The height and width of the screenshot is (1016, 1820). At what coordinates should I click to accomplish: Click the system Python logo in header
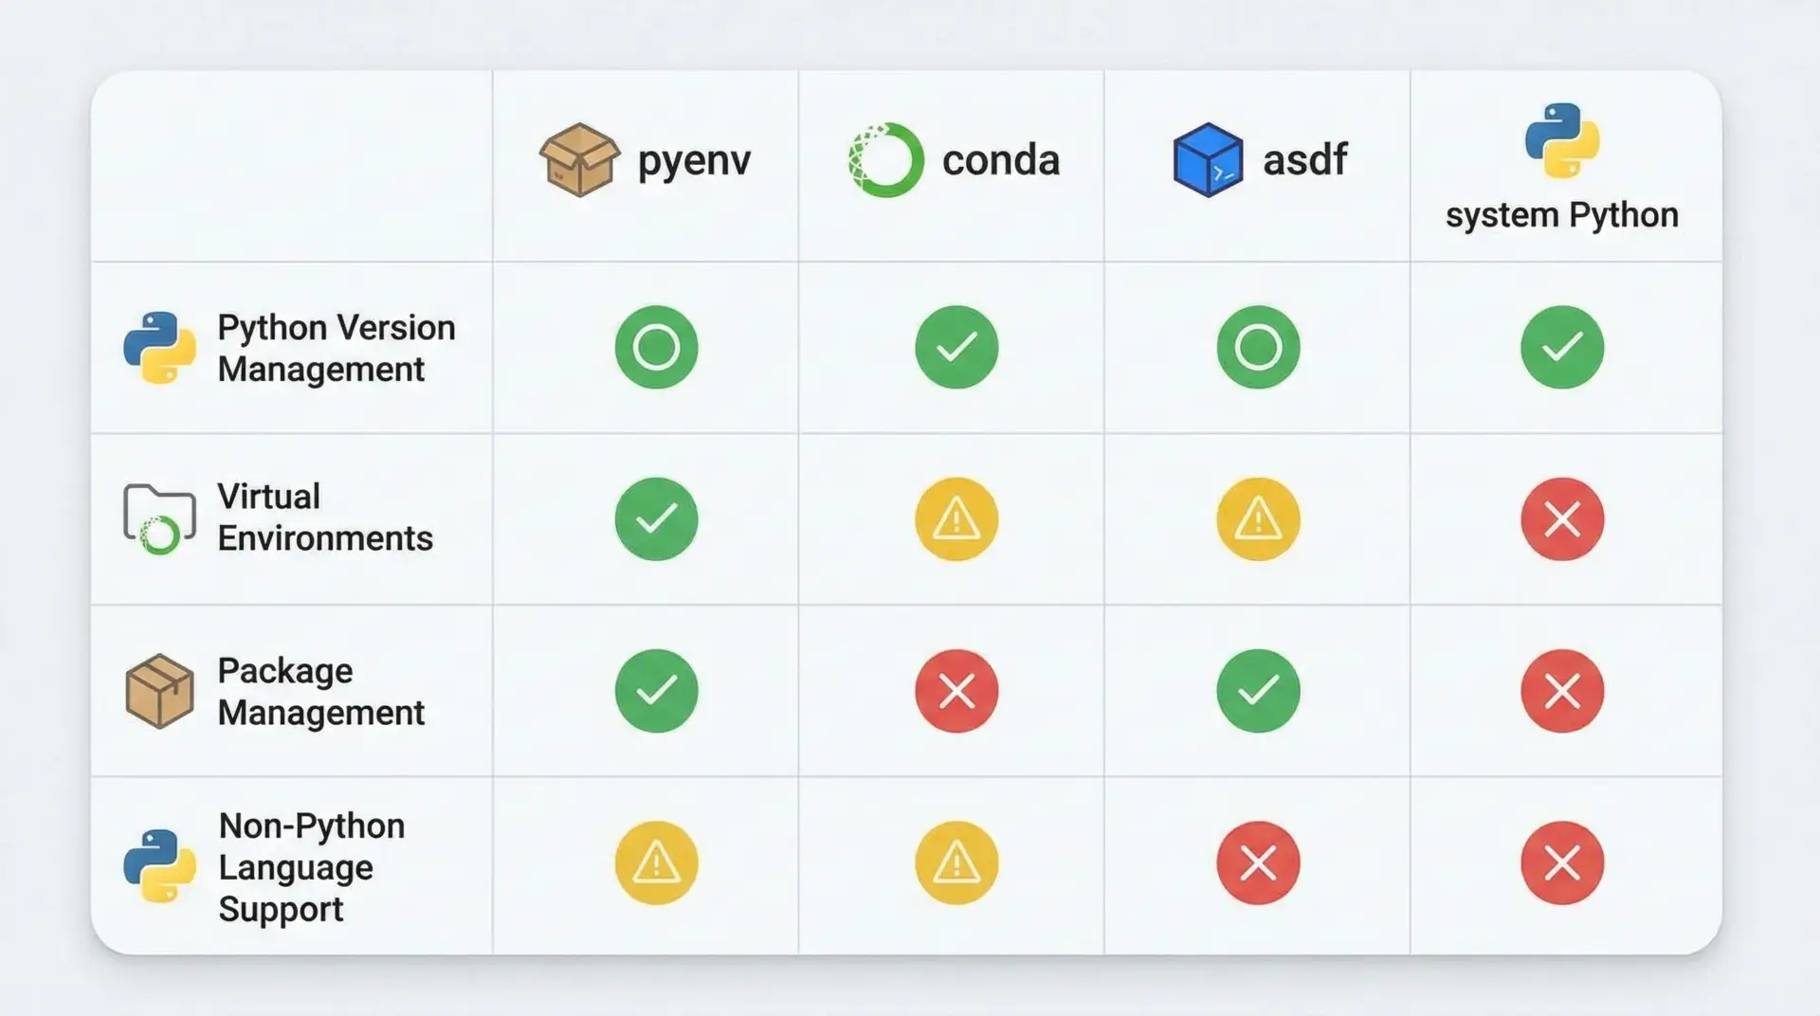(1562, 140)
